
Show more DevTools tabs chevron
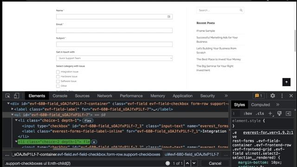click(x=226, y=96)
